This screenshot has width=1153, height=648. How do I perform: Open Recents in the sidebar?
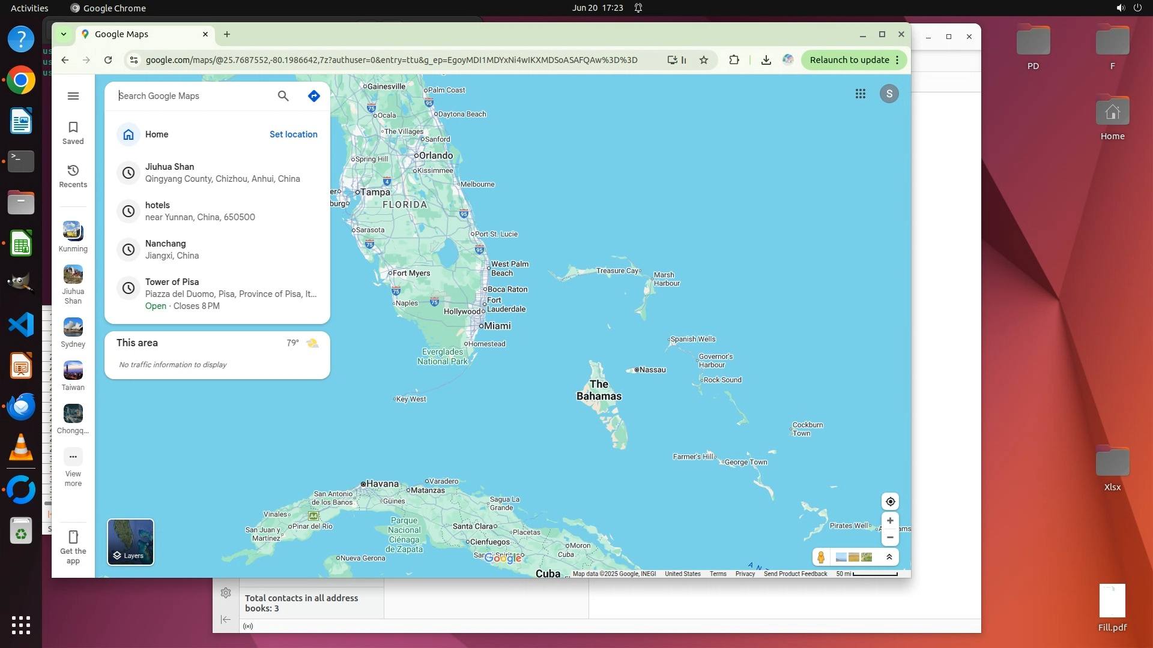pos(73,176)
